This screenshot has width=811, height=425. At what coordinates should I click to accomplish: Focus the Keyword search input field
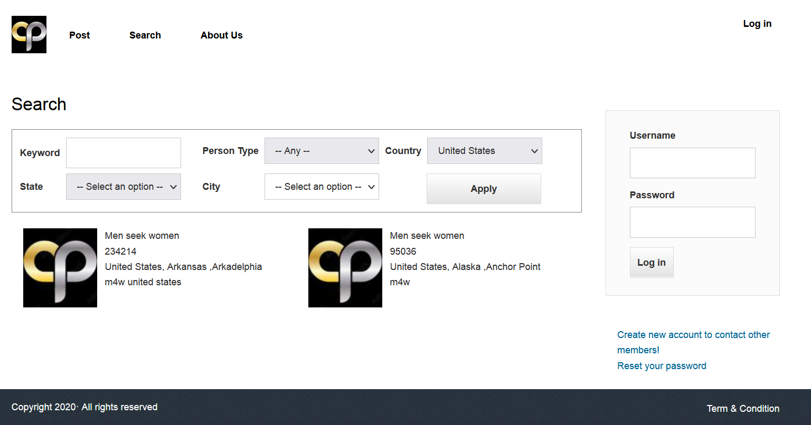click(124, 153)
